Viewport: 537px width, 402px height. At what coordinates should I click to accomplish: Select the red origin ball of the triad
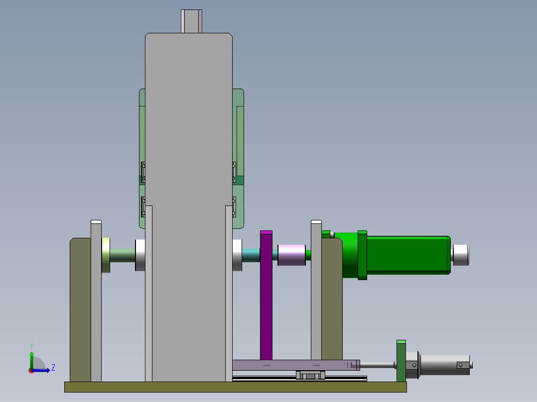click(31, 371)
